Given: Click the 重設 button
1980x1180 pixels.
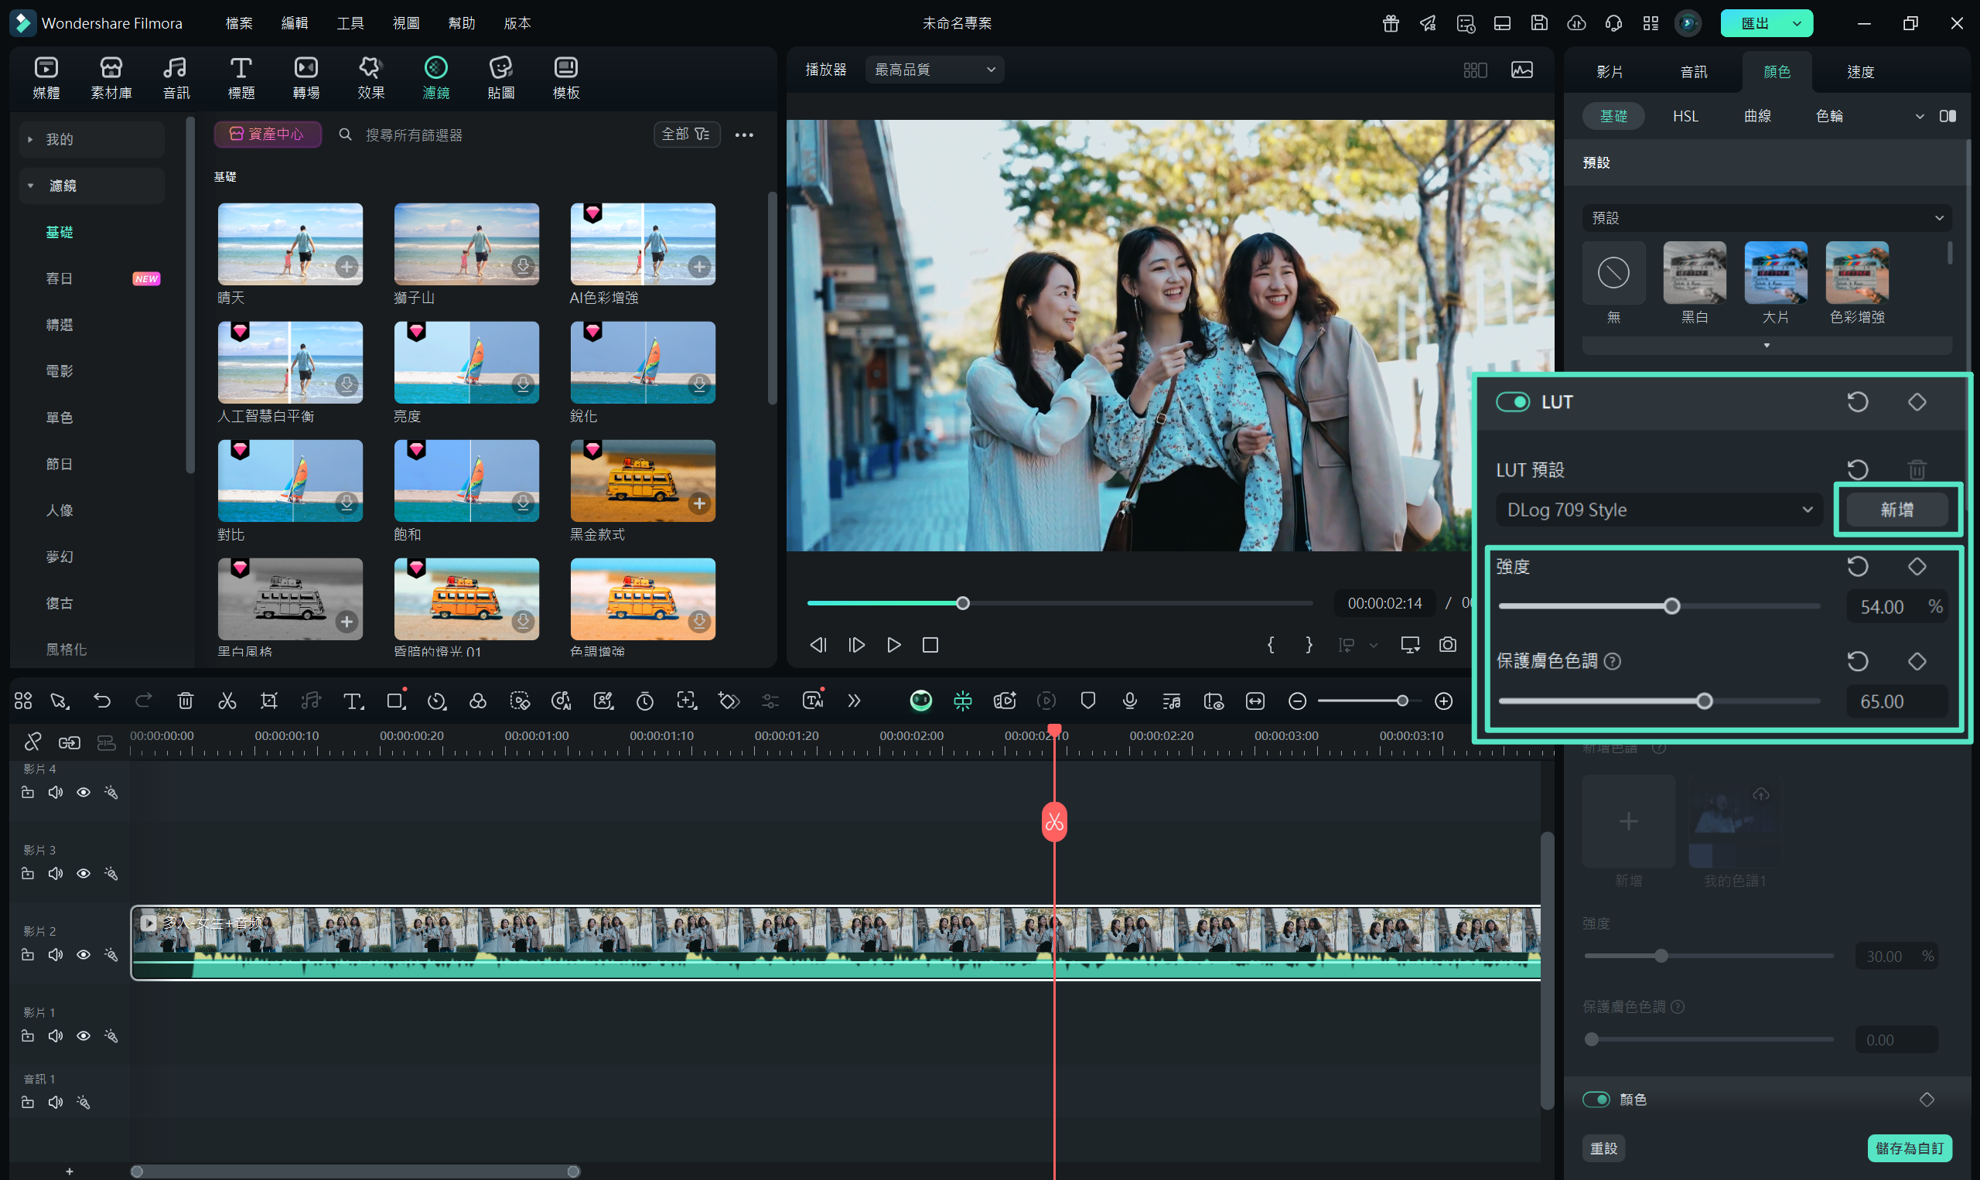Looking at the screenshot, I should [x=1603, y=1148].
